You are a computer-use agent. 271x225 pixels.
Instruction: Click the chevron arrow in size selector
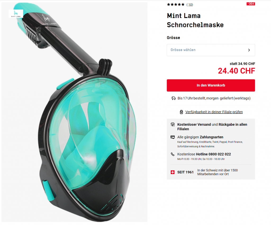[x=249, y=50]
